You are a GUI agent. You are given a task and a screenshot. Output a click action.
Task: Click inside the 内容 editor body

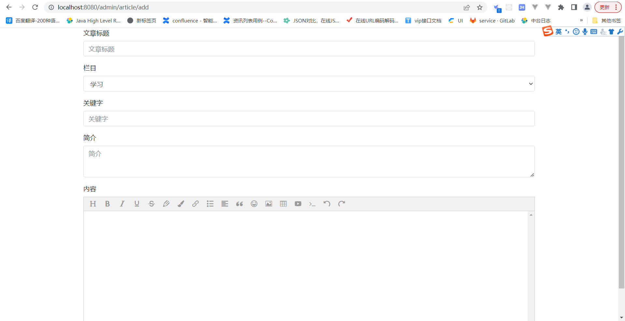305,266
